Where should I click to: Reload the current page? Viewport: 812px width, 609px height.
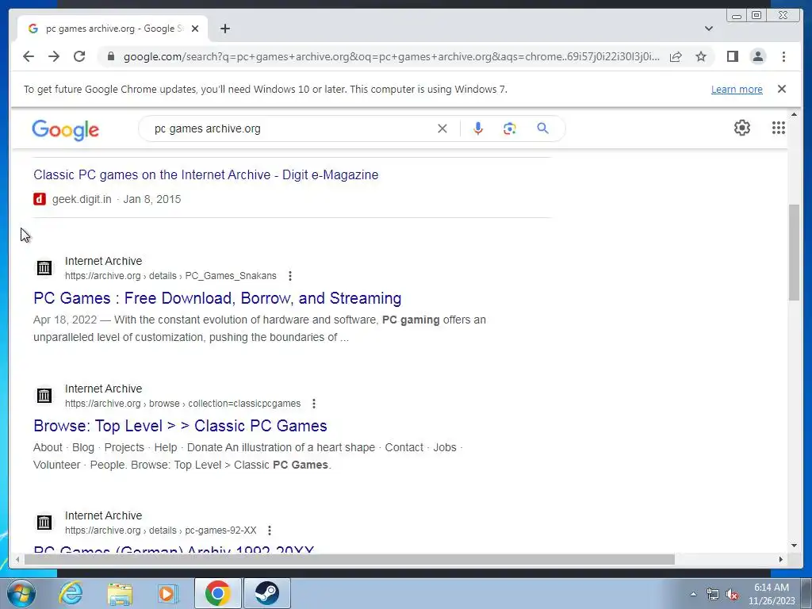(79, 56)
